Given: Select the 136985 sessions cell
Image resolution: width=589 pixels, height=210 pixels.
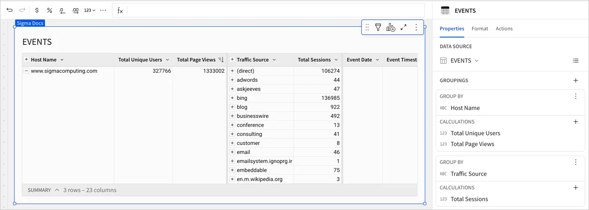Looking at the screenshot, I should click(318, 98).
